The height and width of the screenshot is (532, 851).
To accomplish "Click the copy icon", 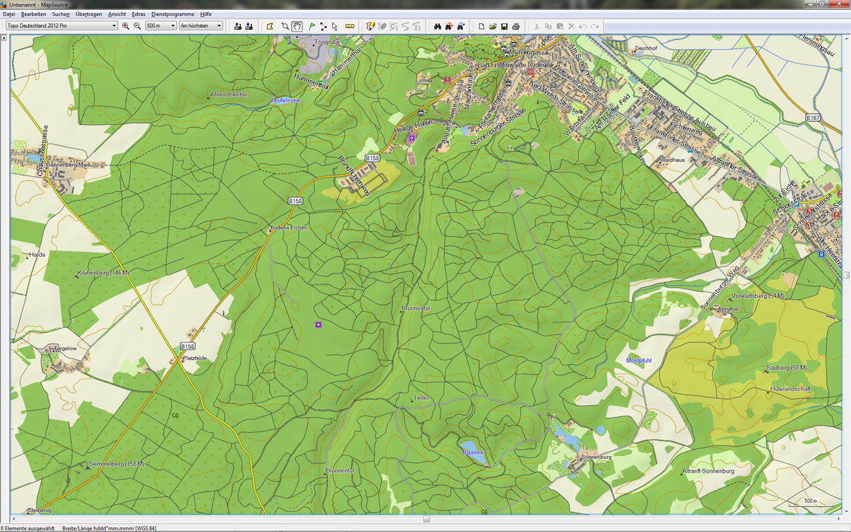I will [548, 26].
